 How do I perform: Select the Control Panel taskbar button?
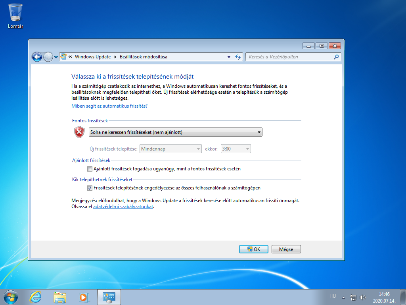109,297
